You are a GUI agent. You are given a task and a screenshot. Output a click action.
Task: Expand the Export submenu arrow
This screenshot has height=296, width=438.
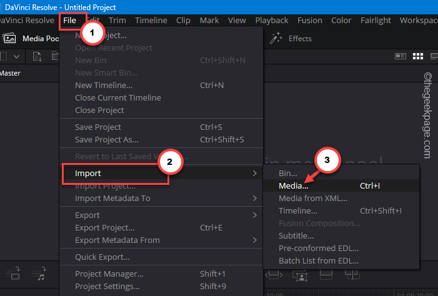(254, 215)
